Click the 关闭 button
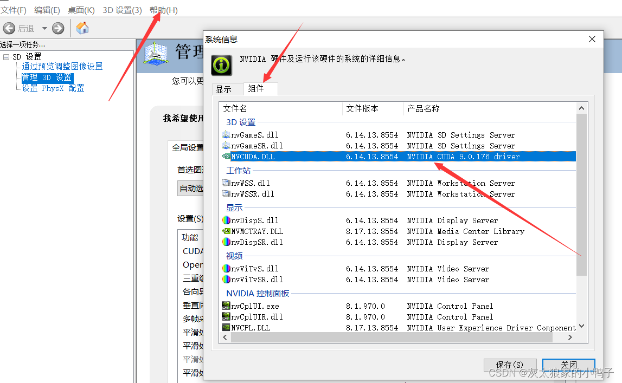The height and width of the screenshot is (383, 622). click(x=569, y=365)
